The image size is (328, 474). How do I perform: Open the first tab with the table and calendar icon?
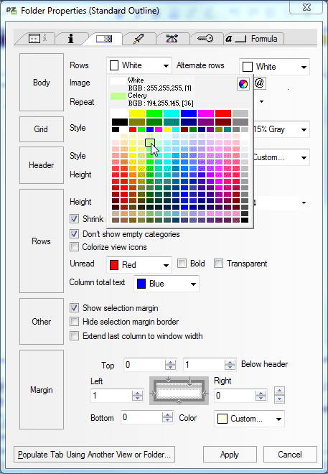click(x=37, y=39)
